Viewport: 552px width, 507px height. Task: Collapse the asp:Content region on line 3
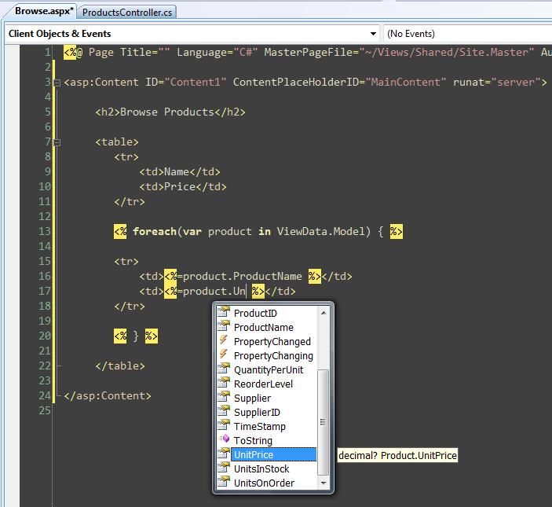click(57, 83)
